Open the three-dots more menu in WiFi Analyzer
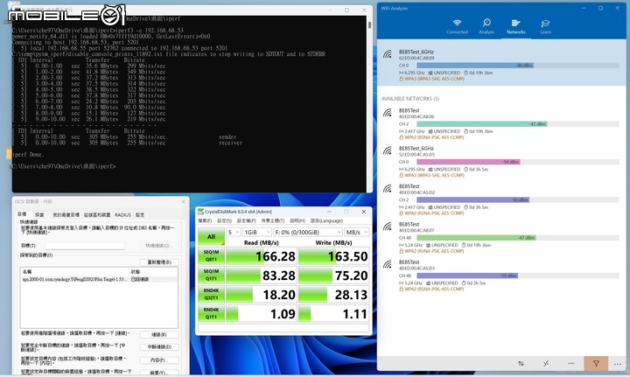The image size is (630, 377). (618, 364)
